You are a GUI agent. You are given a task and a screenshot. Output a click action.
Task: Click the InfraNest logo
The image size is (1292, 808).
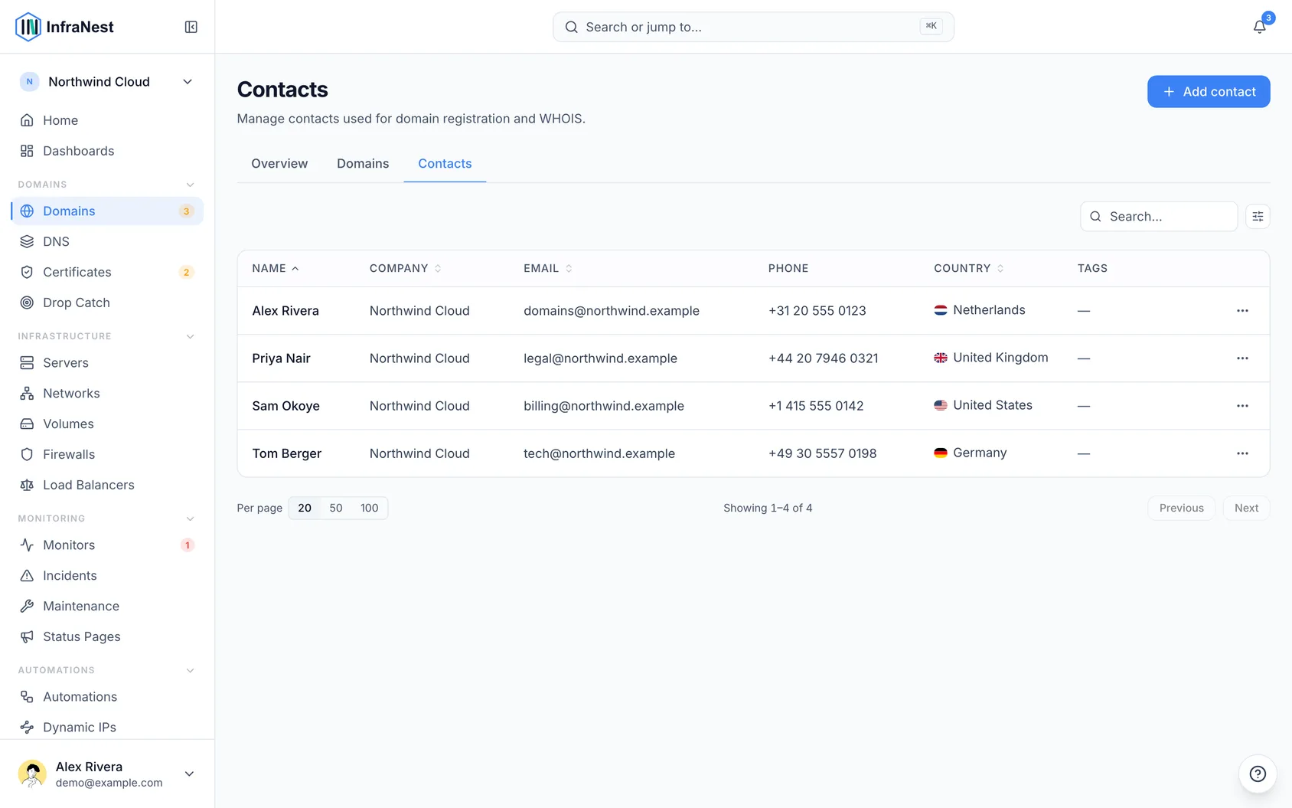64,27
